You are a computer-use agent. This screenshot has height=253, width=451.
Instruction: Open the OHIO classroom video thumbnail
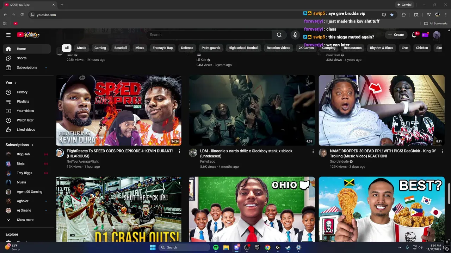[252, 209]
